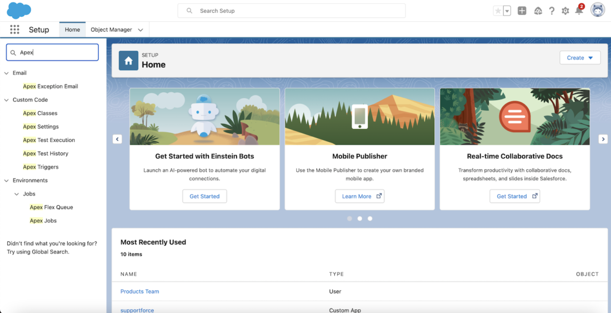This screenshot has width=611, height=313.
Task: Open Apex Settings
Action: [x=41, y=127]
